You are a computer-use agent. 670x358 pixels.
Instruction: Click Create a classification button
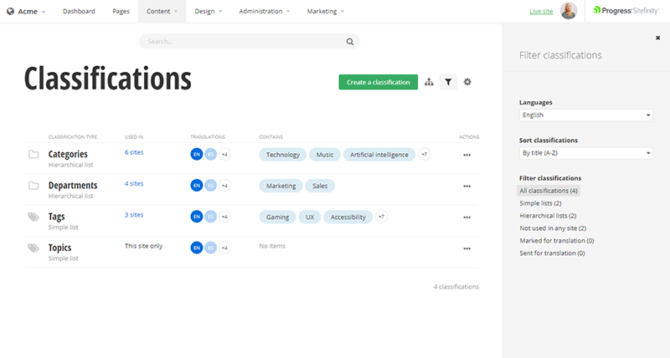tap(379, 82)
